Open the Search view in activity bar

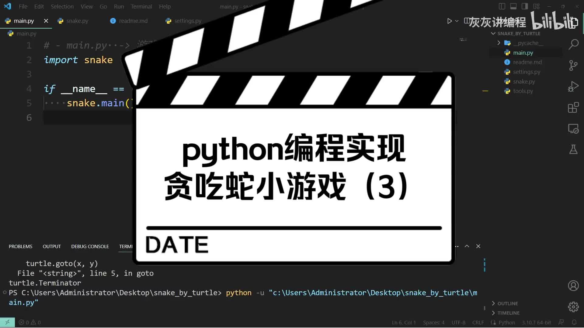click(x=573, y=44)
